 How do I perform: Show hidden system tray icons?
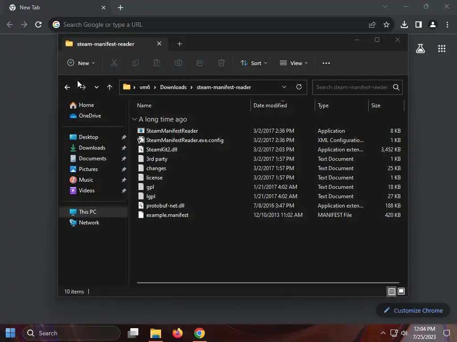383,333
